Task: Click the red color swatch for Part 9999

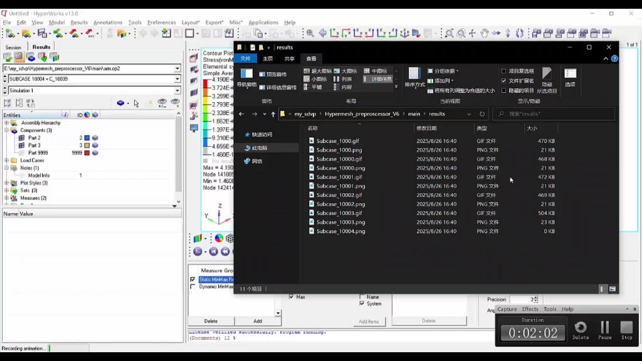Action: (87, 153)
